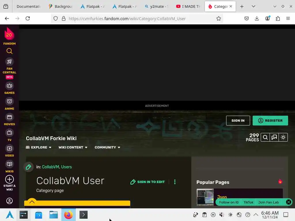This screenshot has height=221, width=295.
Task: Open CollabVM Forkie Wiki title link
Action: [x=51, y=138]
